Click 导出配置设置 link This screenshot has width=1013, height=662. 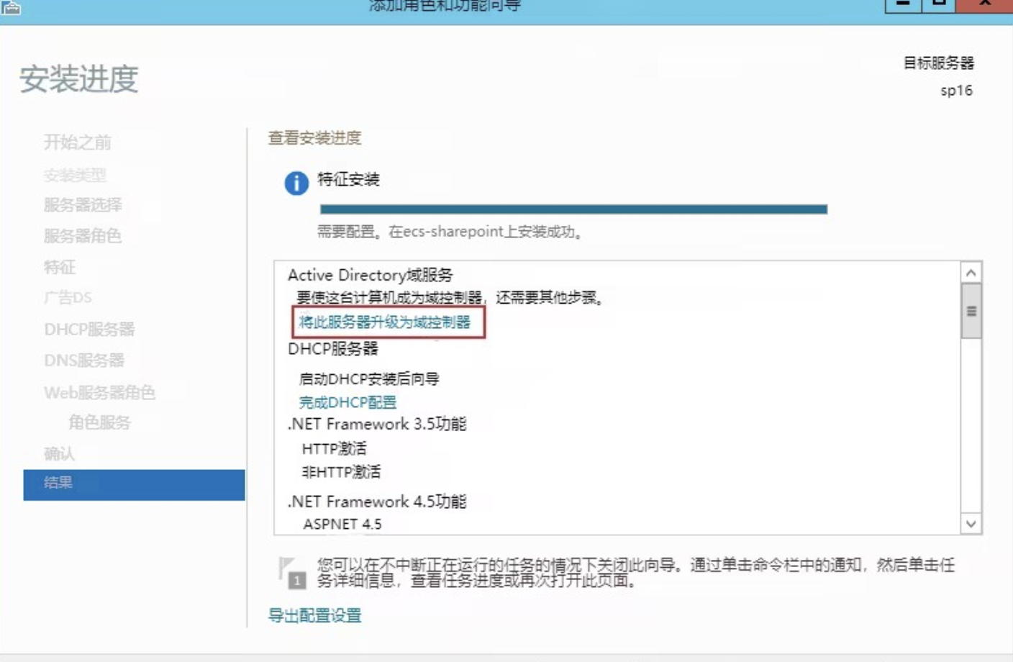pos(314,616)
